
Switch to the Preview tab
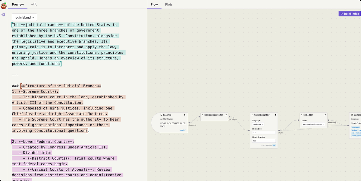click(18, 5)
